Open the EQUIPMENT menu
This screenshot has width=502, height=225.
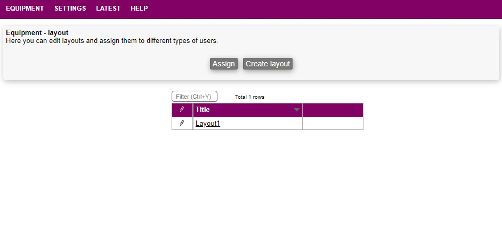(25, 8)
